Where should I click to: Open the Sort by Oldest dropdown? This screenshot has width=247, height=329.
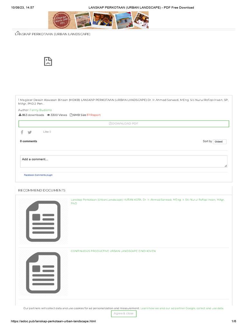coord(219,142)
